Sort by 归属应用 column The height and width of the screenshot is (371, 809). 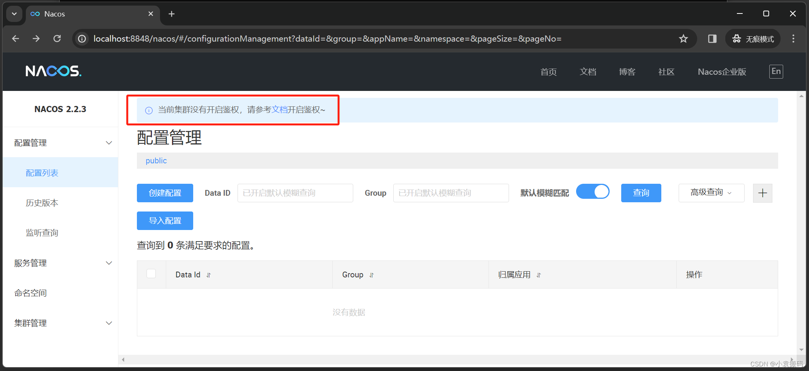[x=539, y=275]
